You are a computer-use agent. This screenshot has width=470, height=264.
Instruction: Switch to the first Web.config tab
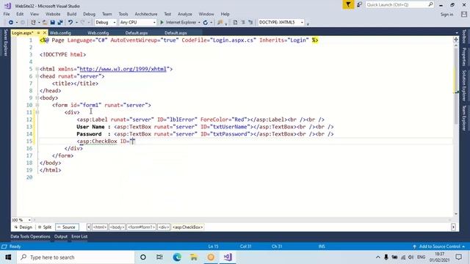pyautogui.click(x=60, y=33)
